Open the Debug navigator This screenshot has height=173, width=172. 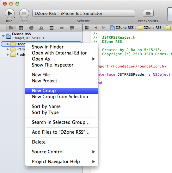[52, 28]
